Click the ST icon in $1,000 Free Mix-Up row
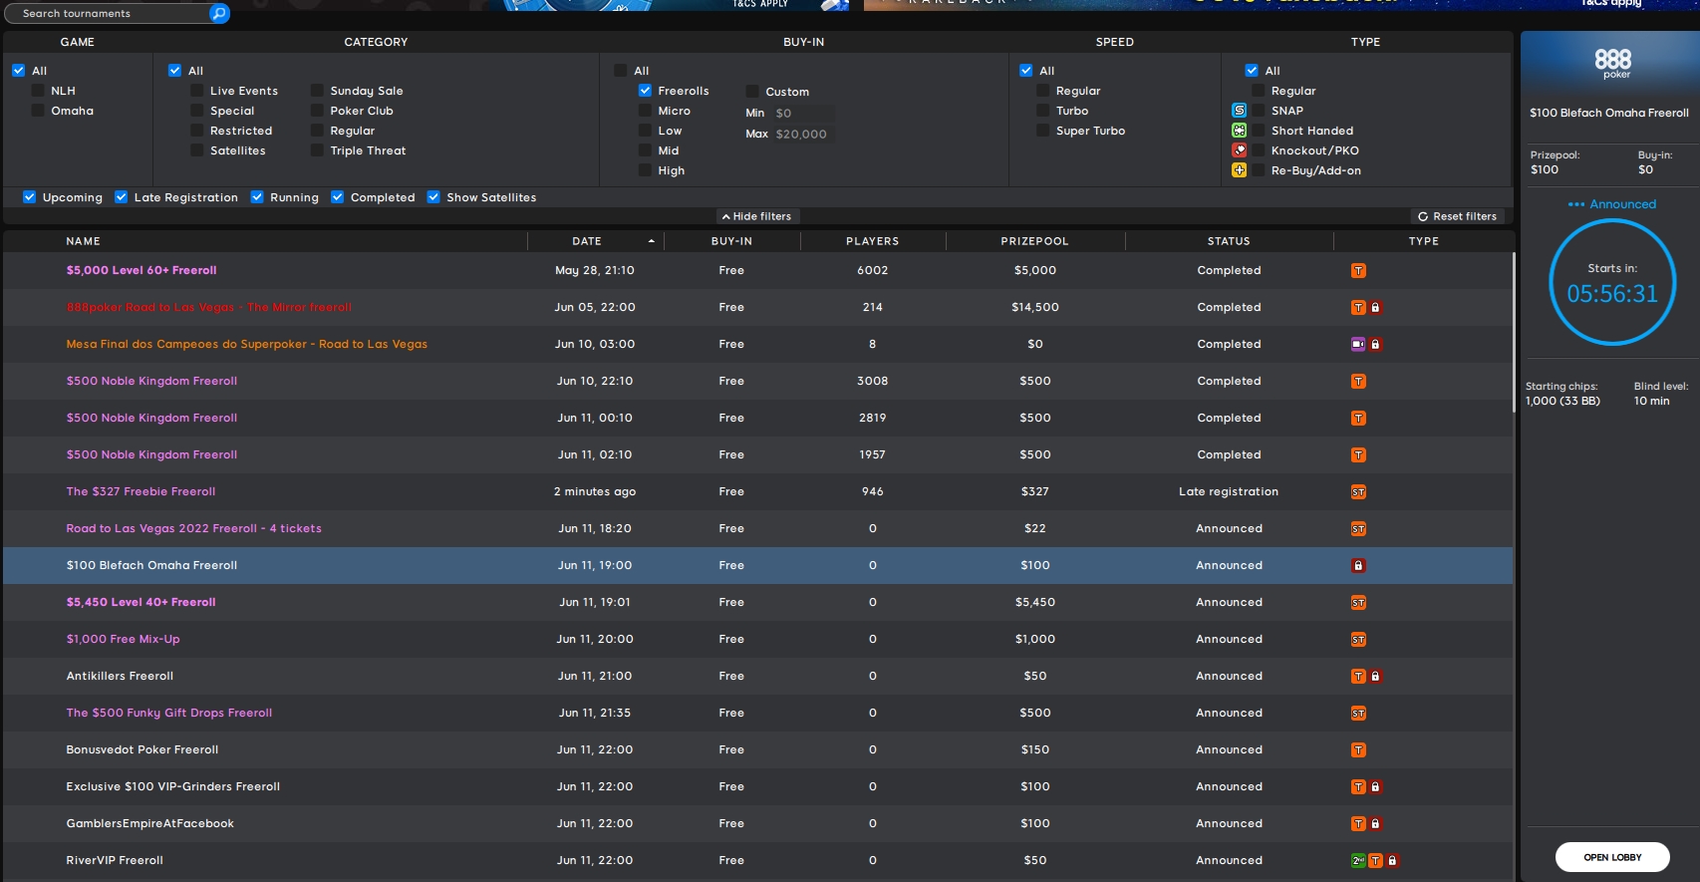 click(x=1358, y=640)
